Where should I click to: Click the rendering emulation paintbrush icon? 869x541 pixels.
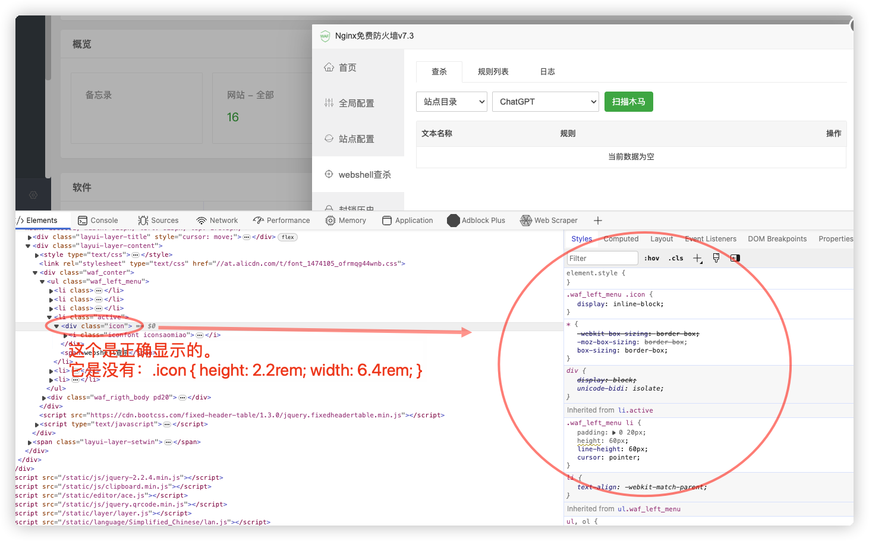(716, 258)
